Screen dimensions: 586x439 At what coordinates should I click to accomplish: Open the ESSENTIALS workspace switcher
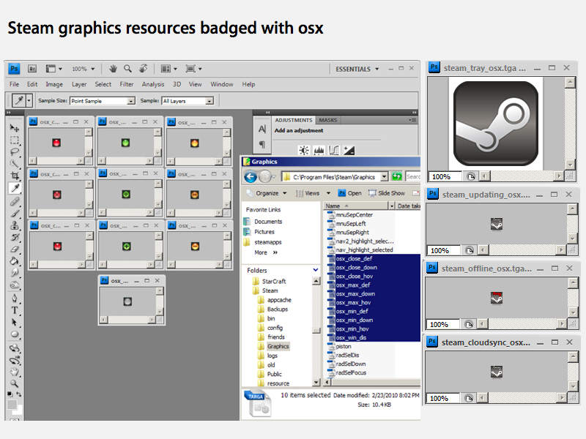tap(357, 69)
